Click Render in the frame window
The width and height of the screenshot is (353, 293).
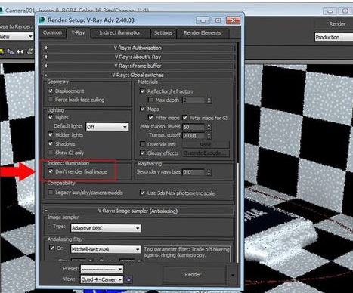(337, 24)
